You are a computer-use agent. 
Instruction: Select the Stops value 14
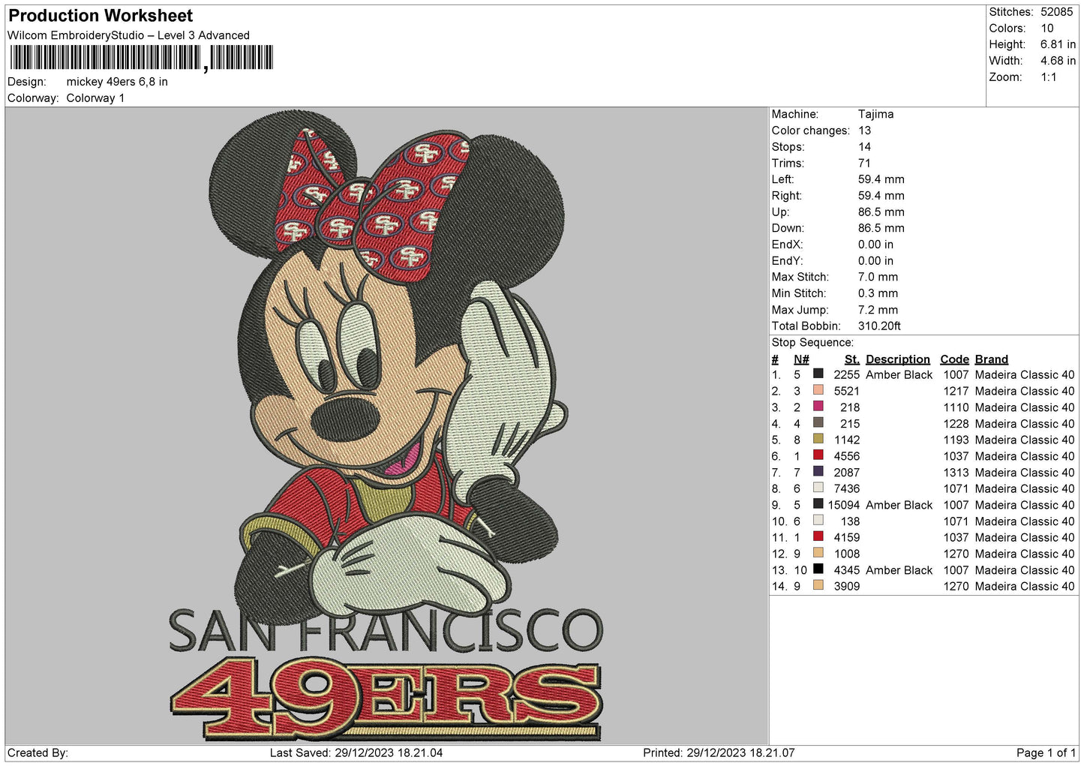click(865, 147)
